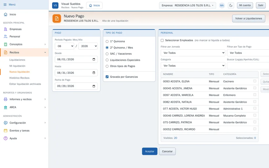
Task: Click the ARCA bank icon
Action: click(x=6, y=107)
